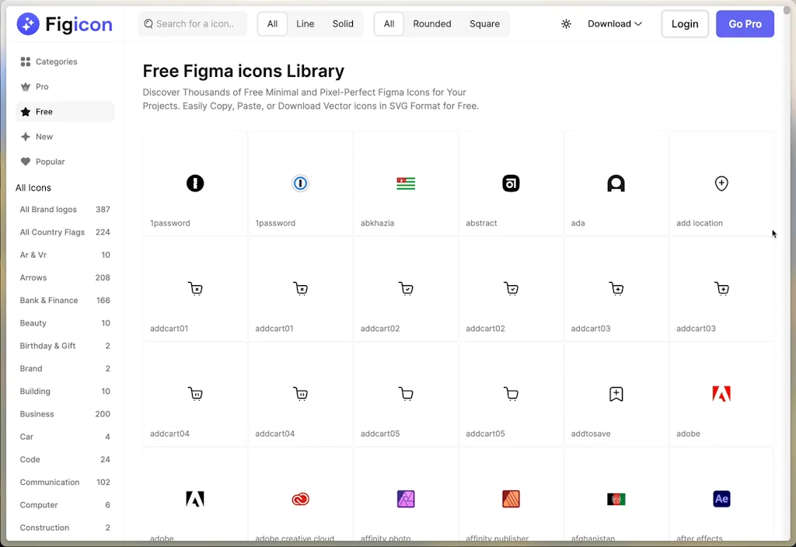Click the adobe creative cloud icon
Screen dimensions: 796x547
pos(300,499)
